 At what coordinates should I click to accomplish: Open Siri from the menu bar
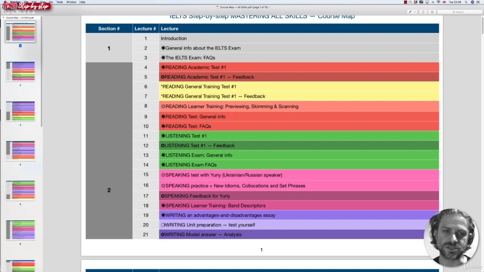tap(472, 2)
